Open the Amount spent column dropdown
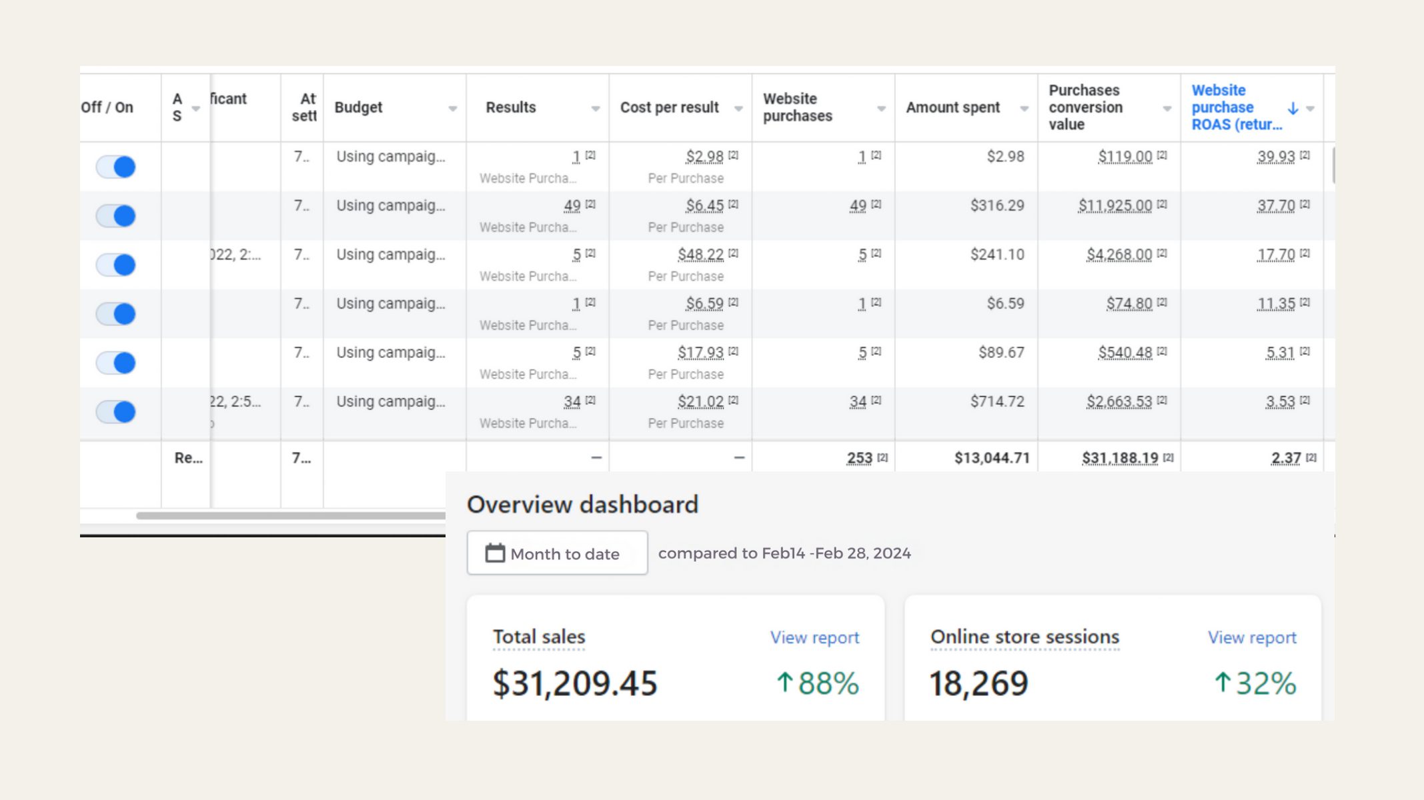 tap(1024, 109)
